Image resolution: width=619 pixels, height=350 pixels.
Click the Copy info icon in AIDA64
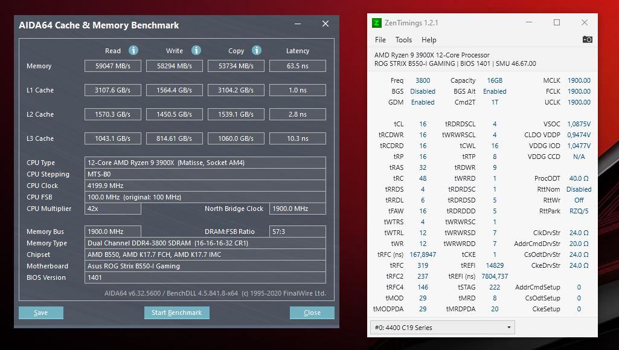point(257,50)
